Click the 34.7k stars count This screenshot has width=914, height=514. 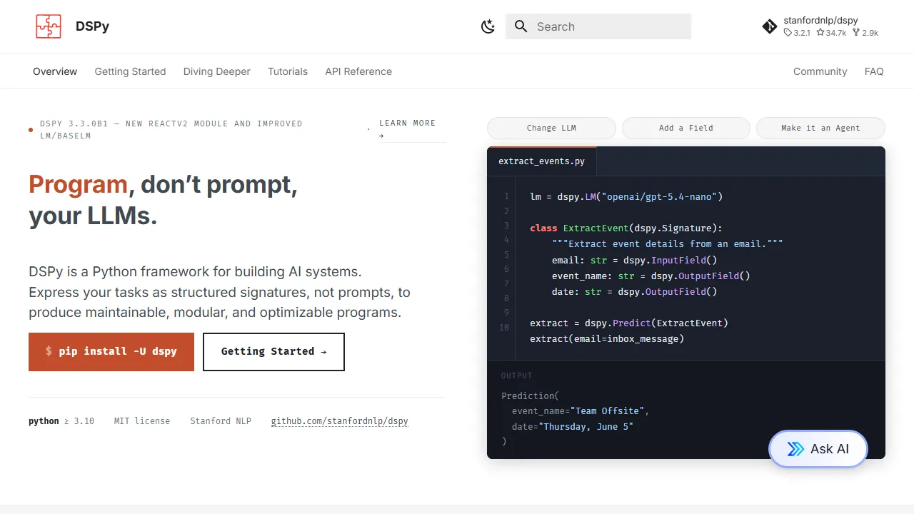pyautogui.click(x=831, y=33)
